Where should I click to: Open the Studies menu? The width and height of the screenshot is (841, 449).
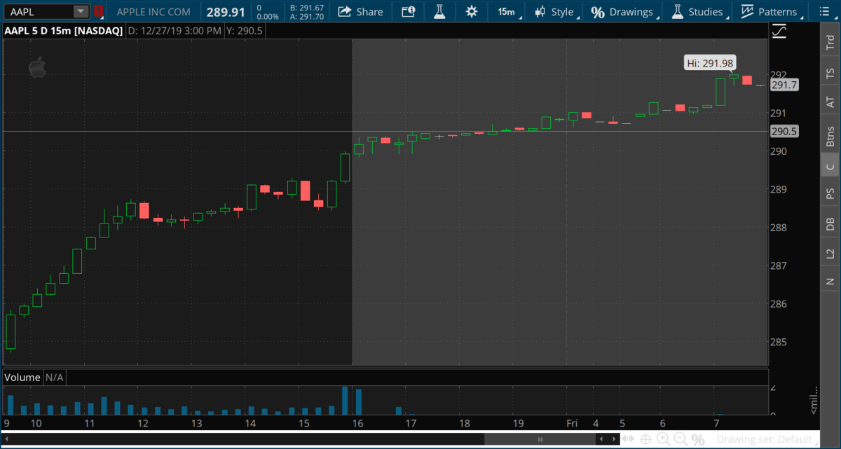697,12
